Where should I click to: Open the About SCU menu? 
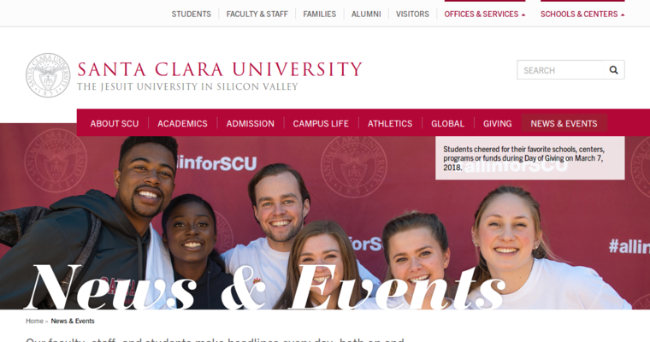pos(115,123)
